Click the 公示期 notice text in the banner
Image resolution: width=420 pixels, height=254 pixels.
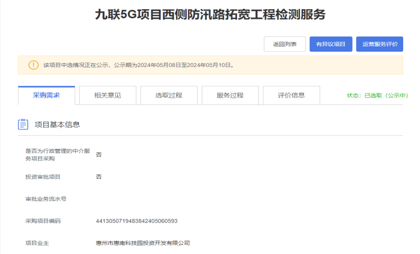pos(138,65)
